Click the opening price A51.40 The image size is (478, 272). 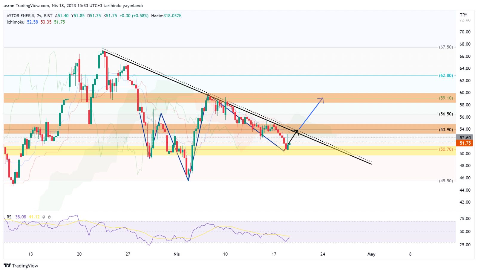coord(62,16)
